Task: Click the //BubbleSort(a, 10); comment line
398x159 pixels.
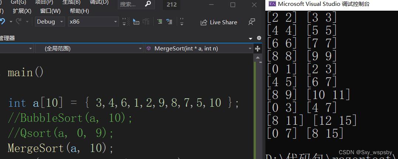Action: pos(70,118)
